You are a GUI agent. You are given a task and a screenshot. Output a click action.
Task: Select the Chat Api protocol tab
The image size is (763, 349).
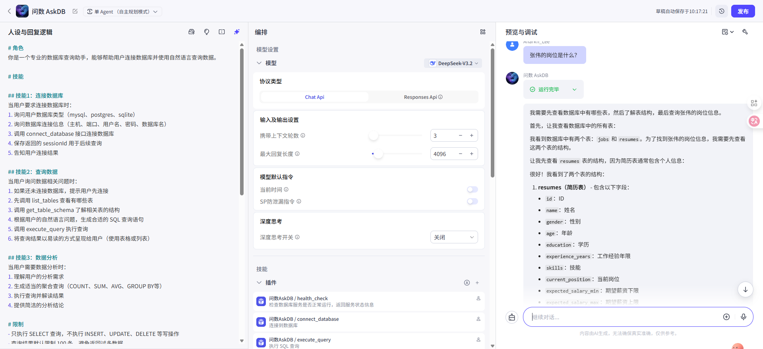click(314, 97)
